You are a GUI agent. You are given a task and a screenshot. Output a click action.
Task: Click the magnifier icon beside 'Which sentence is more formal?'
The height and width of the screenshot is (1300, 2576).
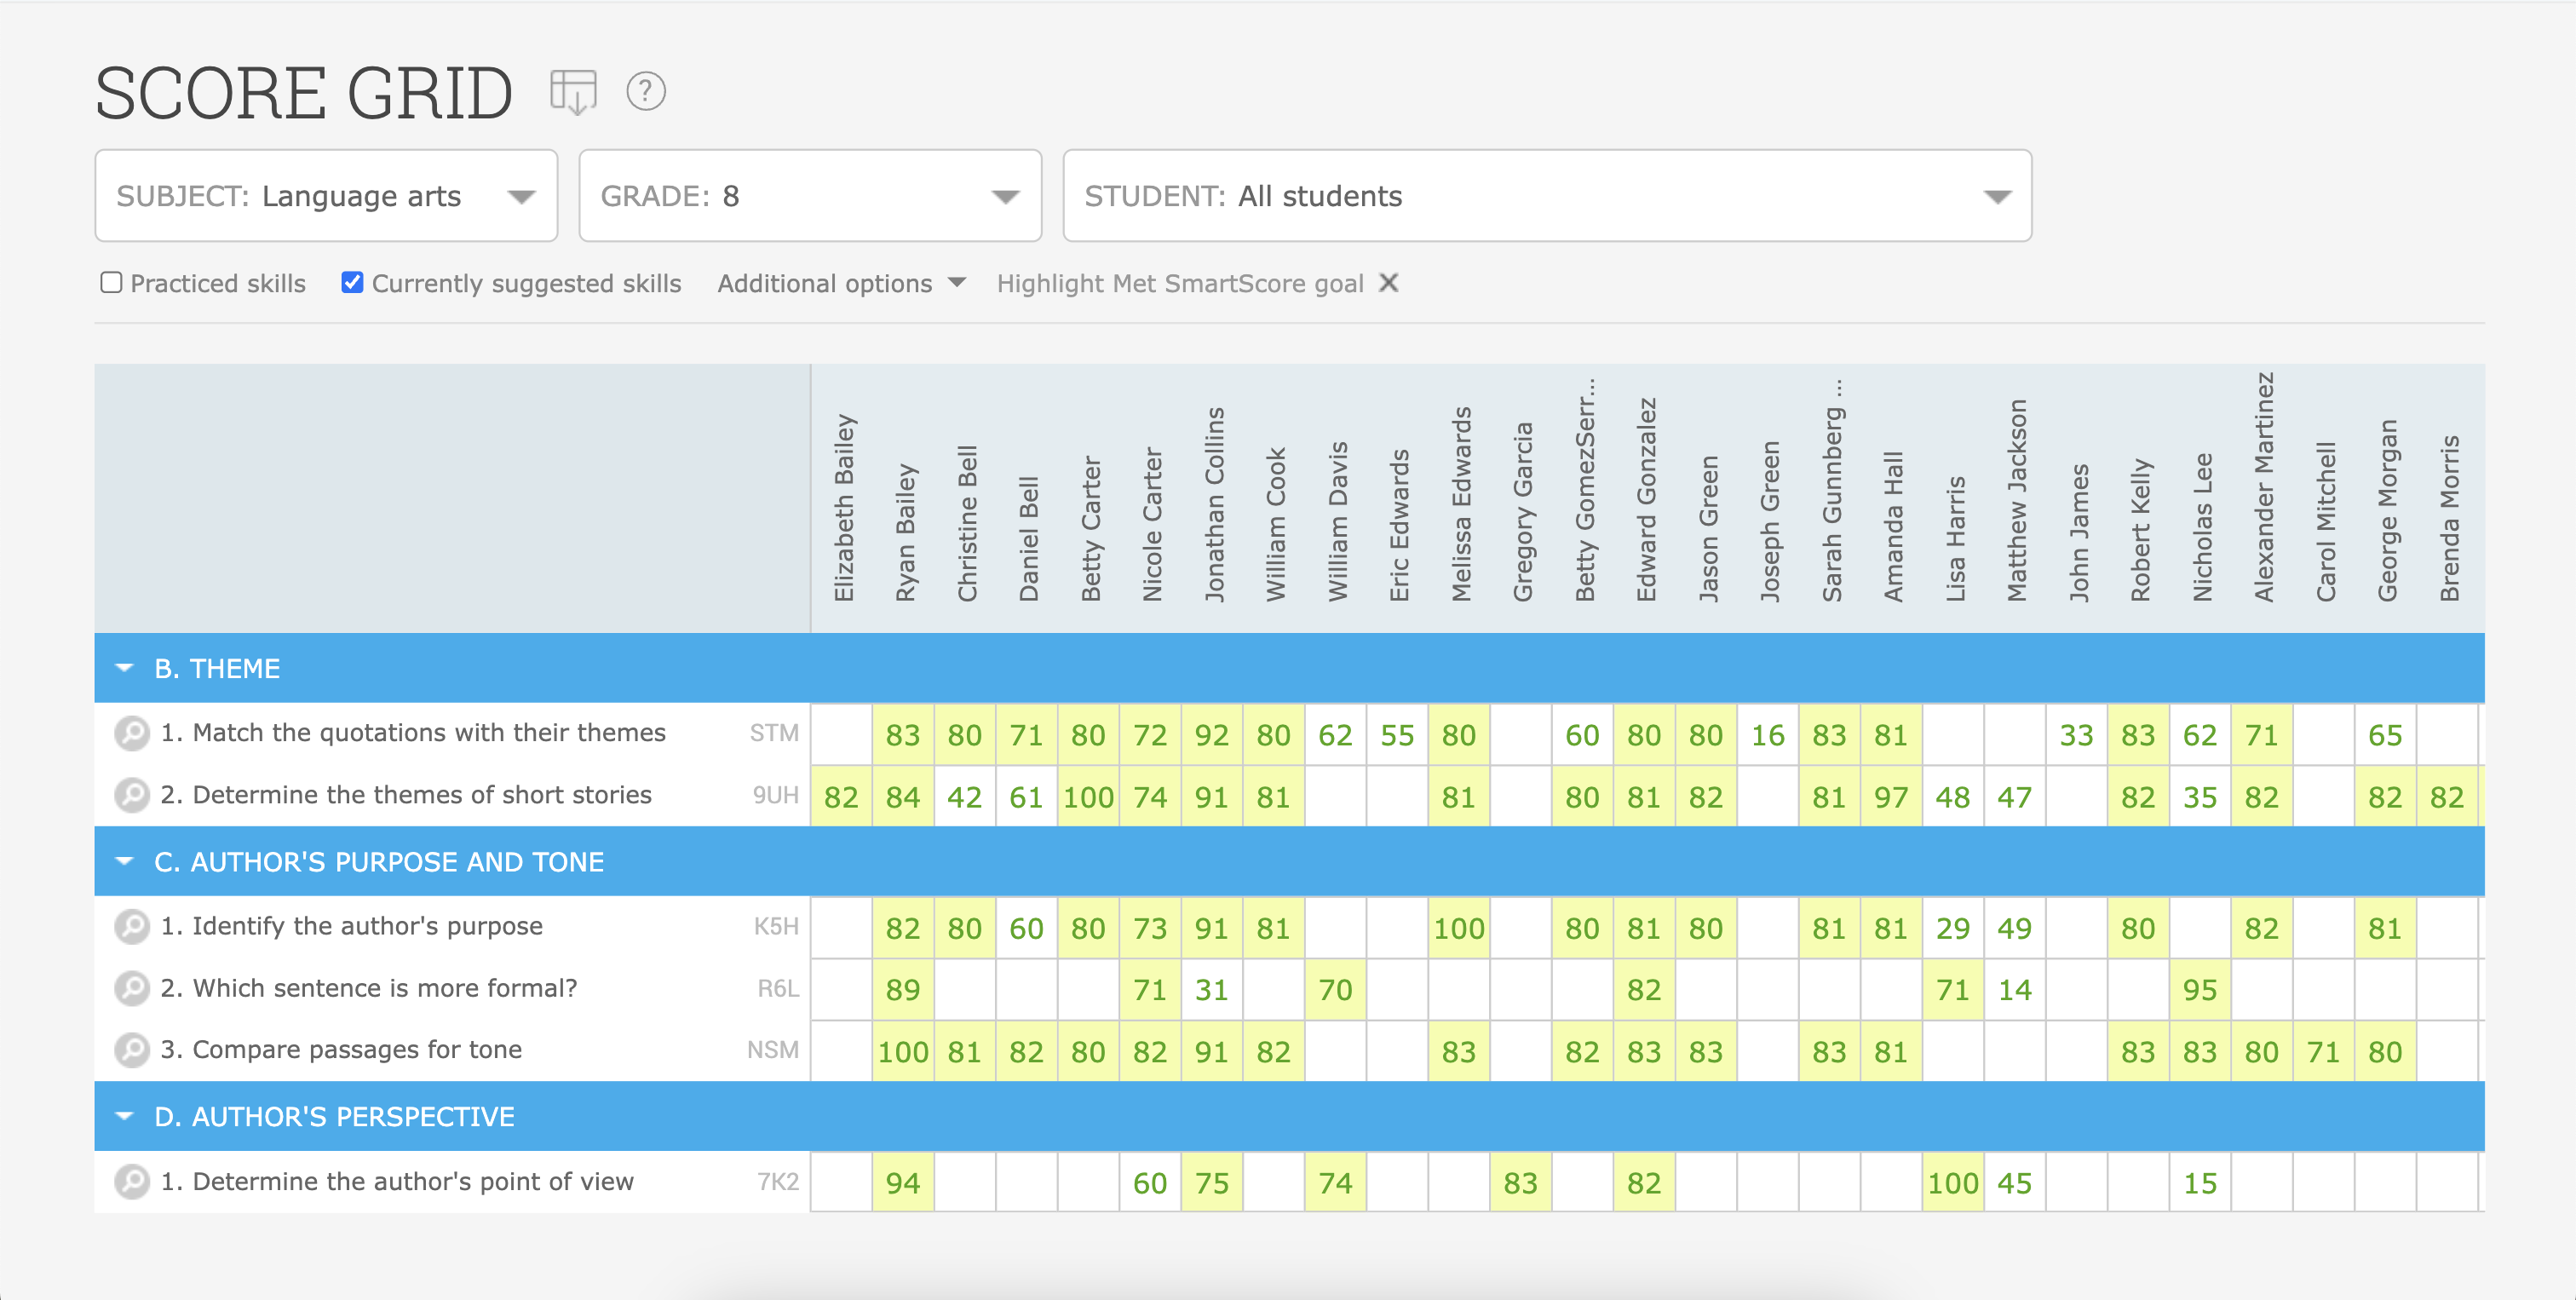(x=131, y=988)
